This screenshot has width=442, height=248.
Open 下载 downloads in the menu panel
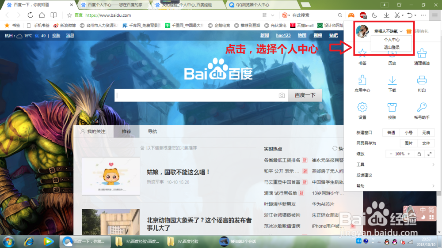tap(392, 83)
